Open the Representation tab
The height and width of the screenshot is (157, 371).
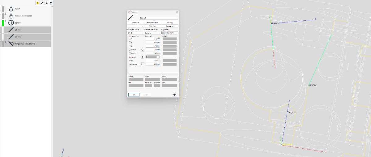coord(153,23)
